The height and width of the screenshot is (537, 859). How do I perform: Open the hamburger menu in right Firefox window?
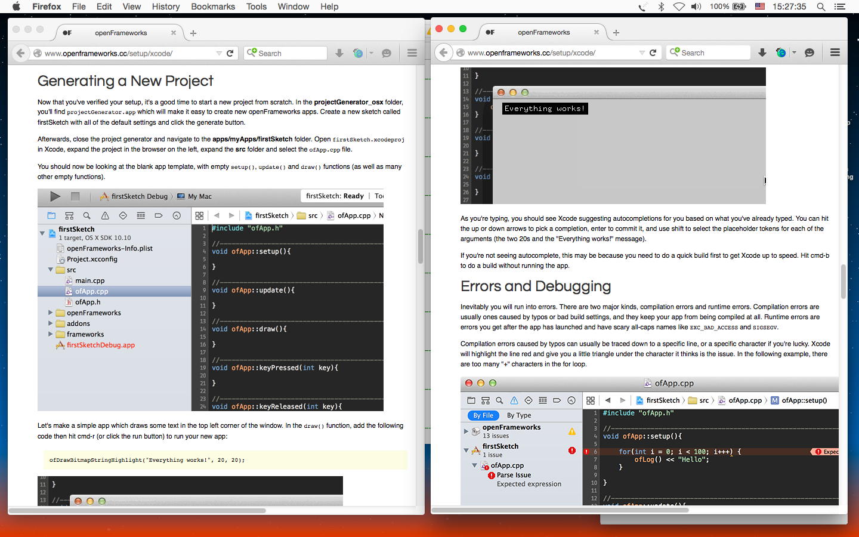coord(835,53)
